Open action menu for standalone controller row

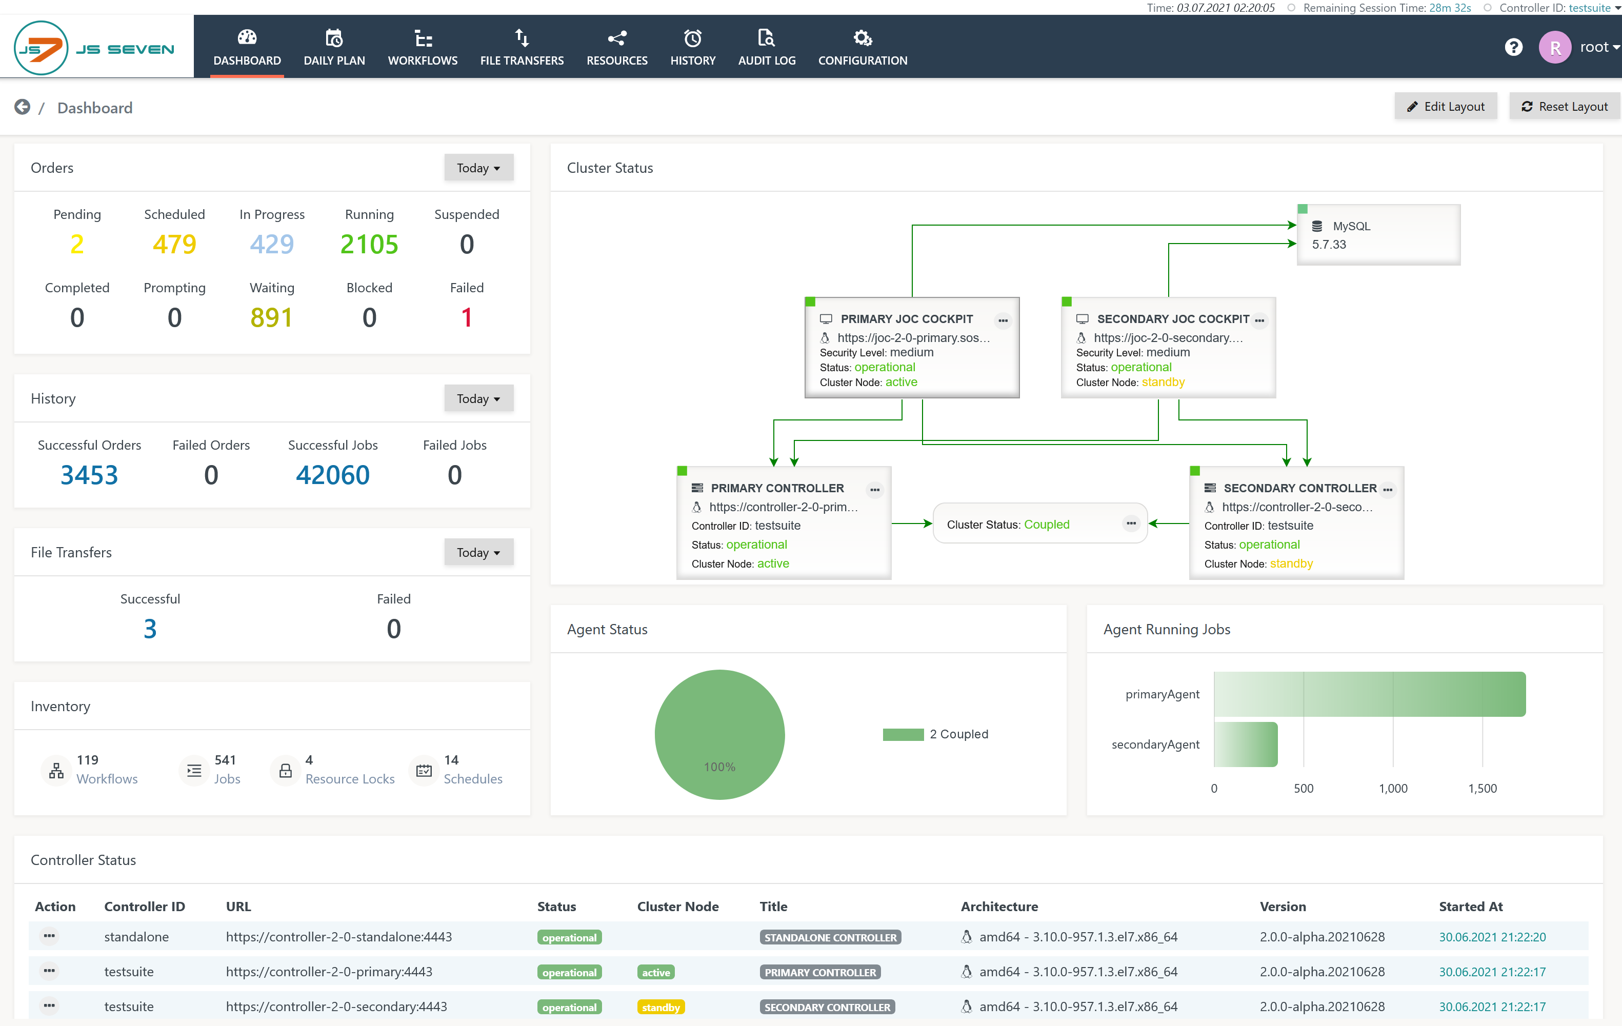(49, 936)
